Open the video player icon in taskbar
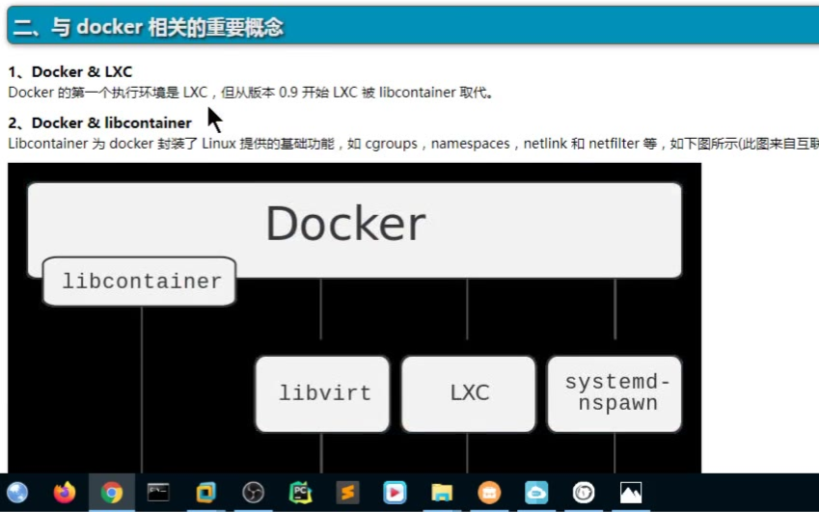 point(395,492)
